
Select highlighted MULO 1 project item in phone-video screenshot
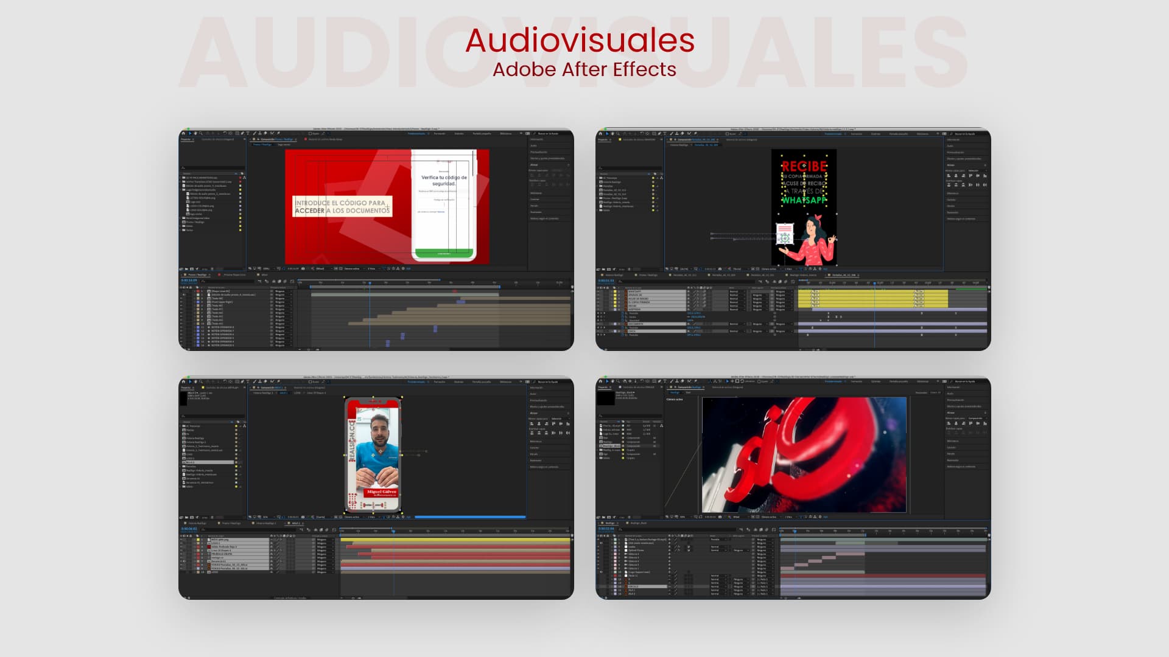[207, 462]
